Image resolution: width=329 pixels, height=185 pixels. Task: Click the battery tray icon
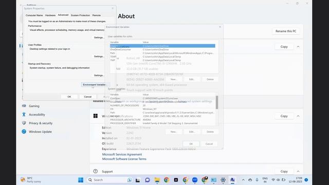[283, 180]
